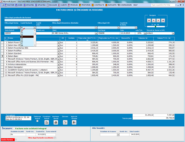Enable Filtru dupa facturile neachitate checkbox
The image size is (185, 142).
coord(55,138)
